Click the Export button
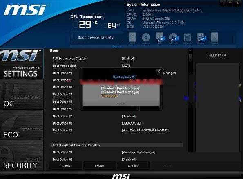This screenshot has height=179, width=243. tap(99, 166)
